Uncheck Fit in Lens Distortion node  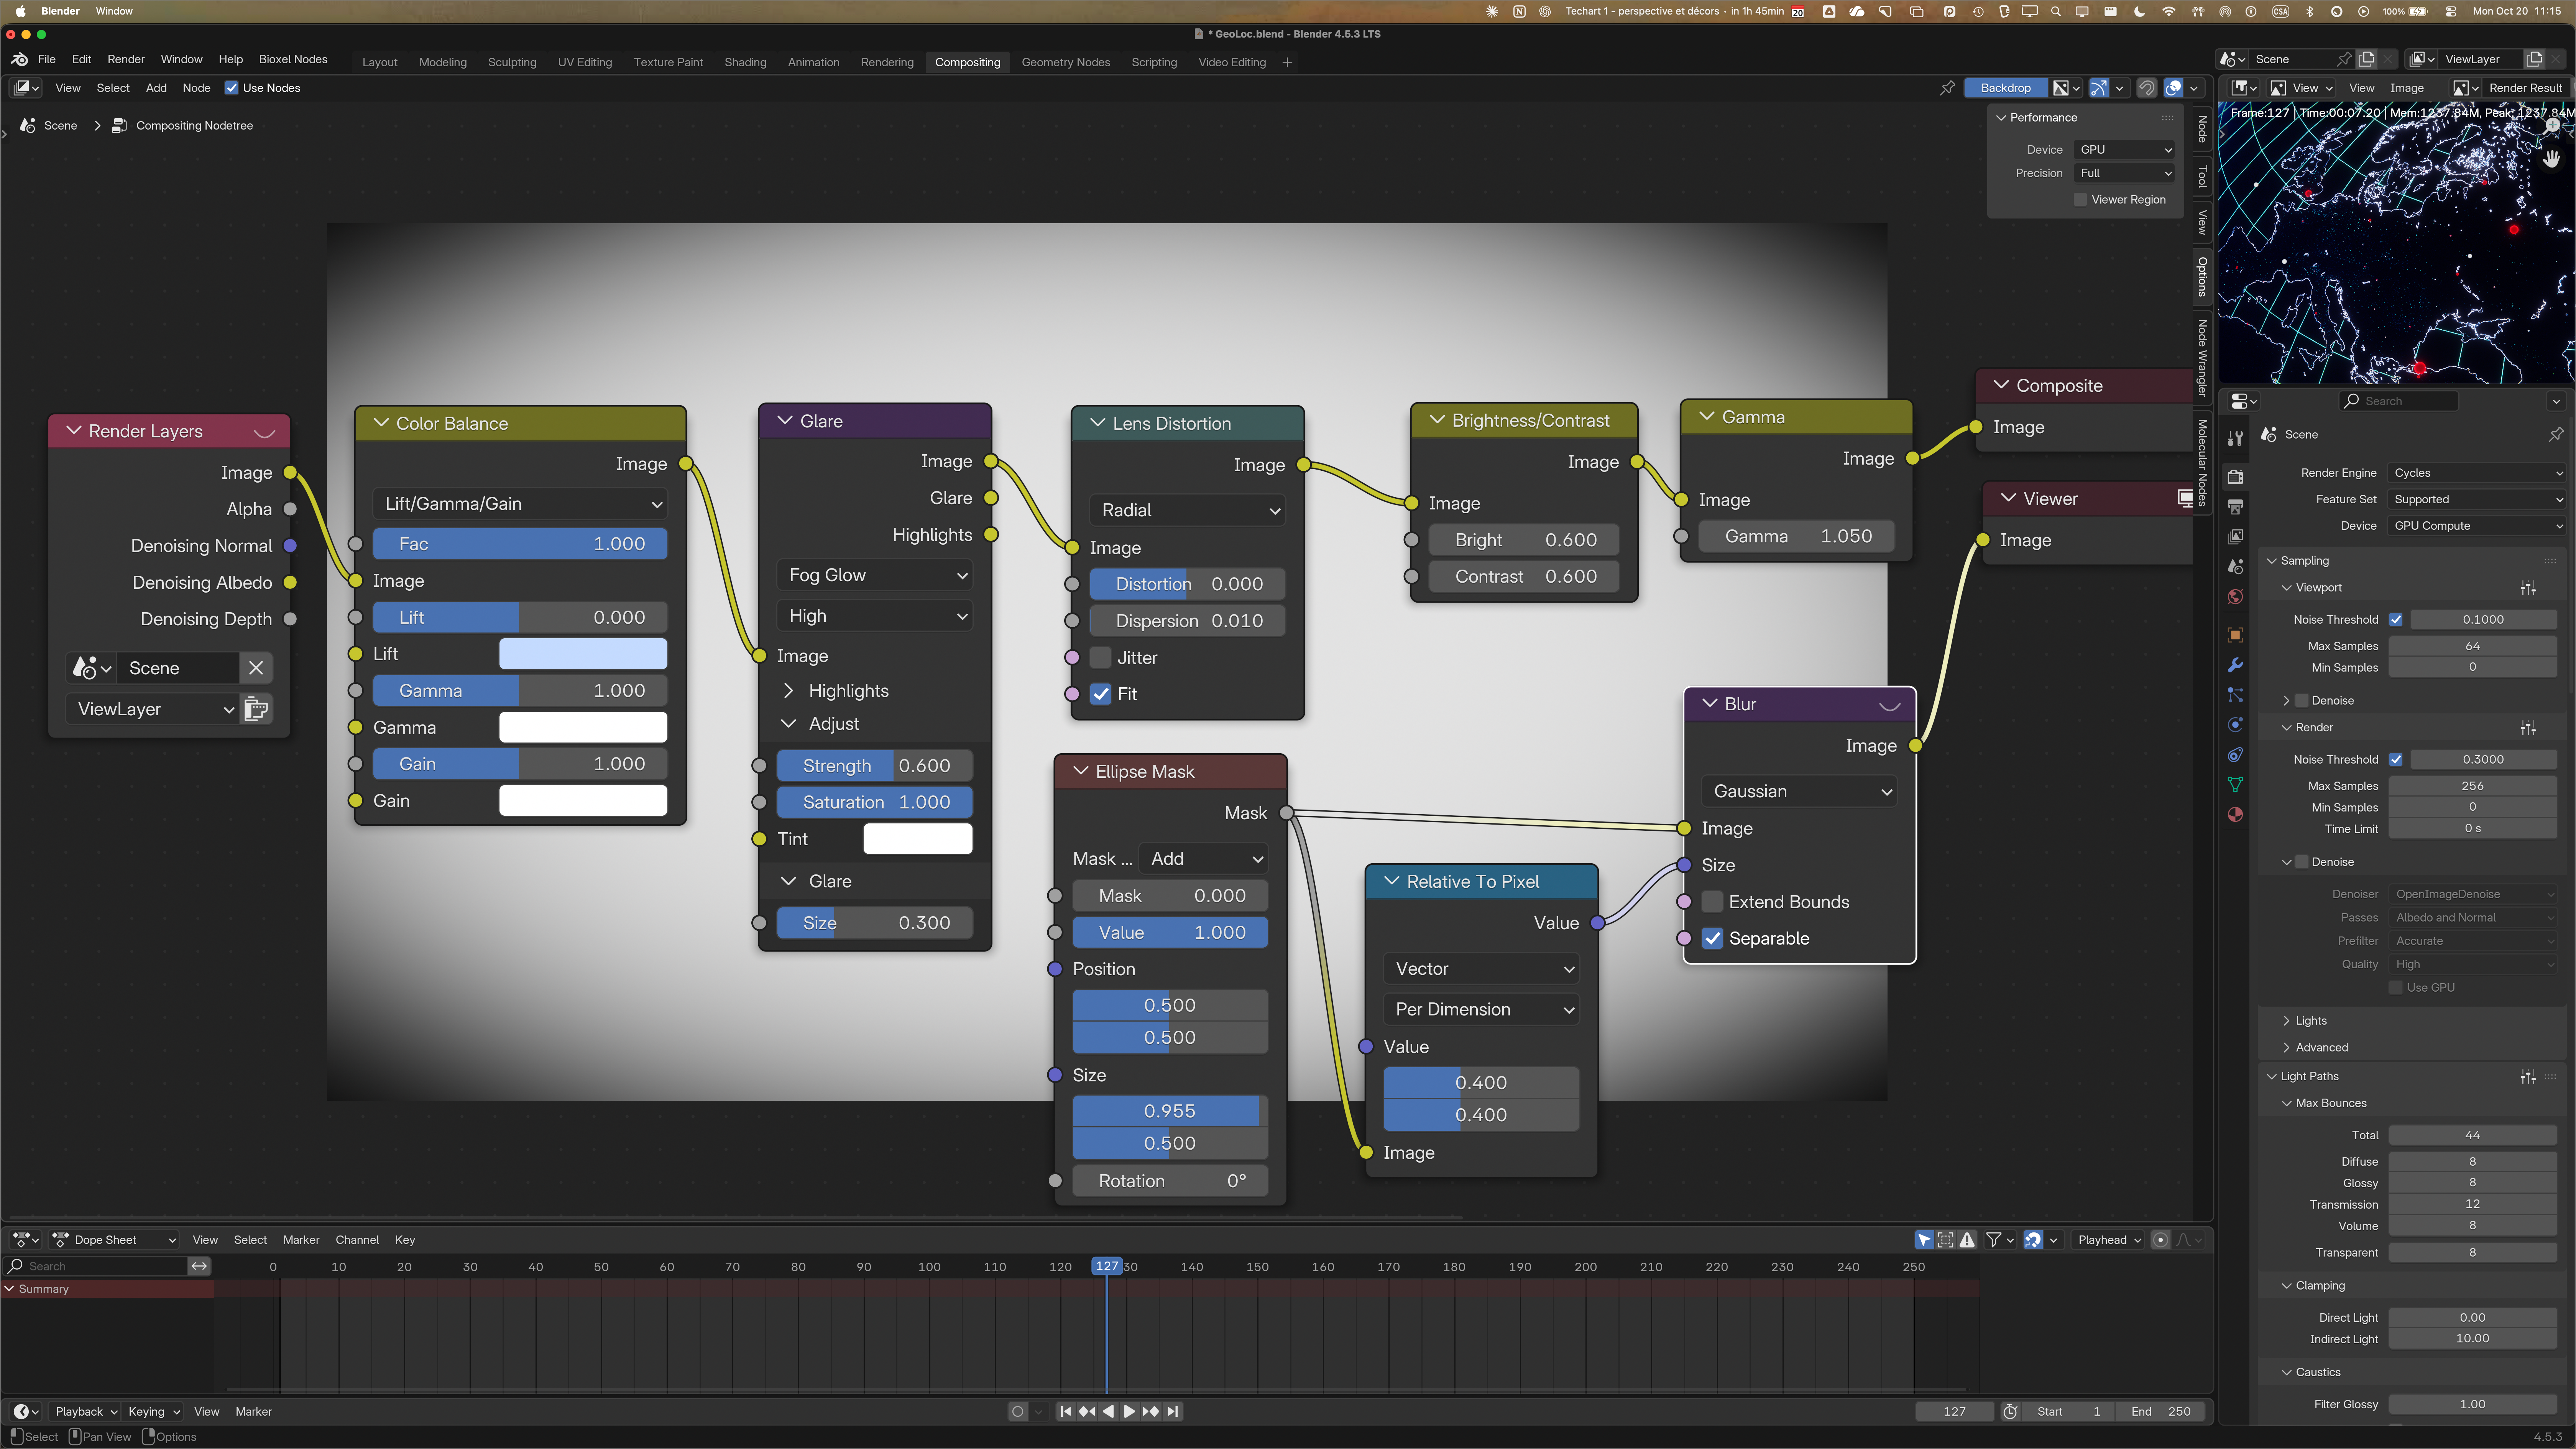click(1101, 694)
